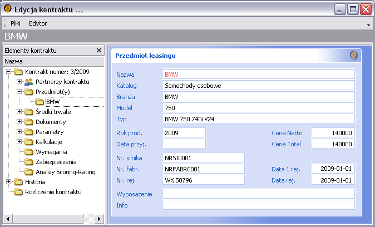Click the tree scrollbar left arrow
375x227 pixels.
point(8,219)
